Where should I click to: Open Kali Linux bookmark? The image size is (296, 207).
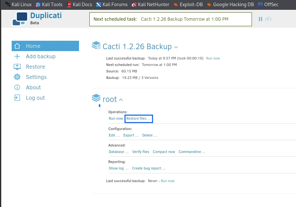(x=18, y=4)
